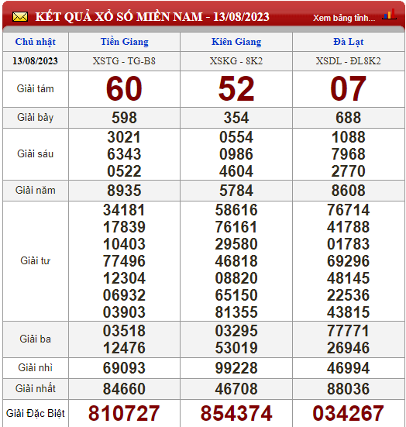Click the XSDL - ĐL8K2 code
The image size is (406, 427).
point(348,61)
